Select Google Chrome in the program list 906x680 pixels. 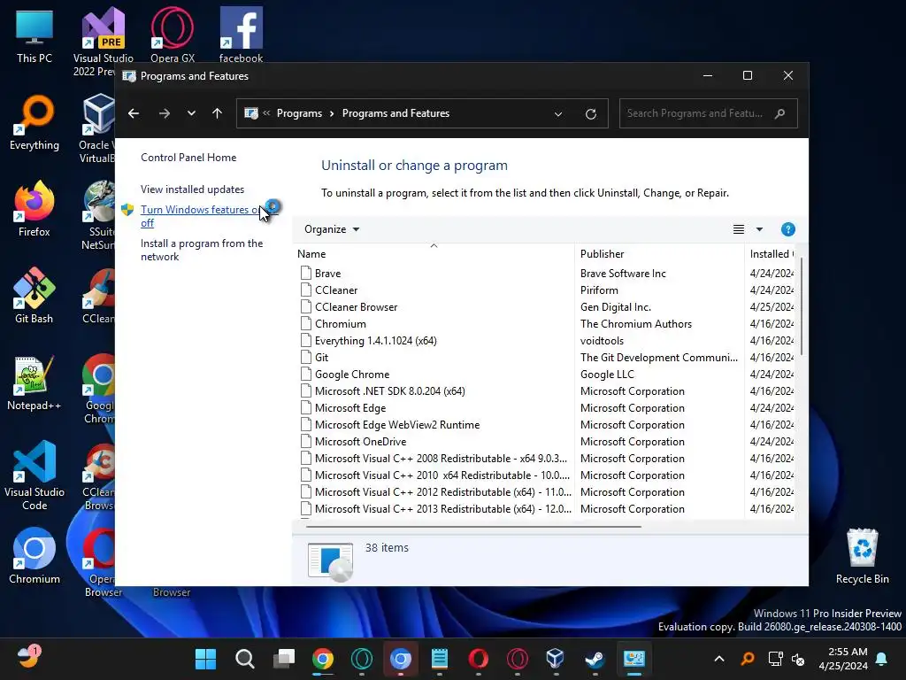[546, 375]
